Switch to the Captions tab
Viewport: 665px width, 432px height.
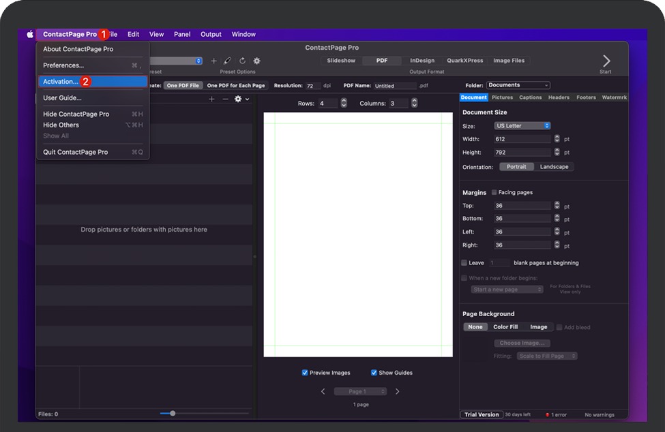[x=530, y=97]
